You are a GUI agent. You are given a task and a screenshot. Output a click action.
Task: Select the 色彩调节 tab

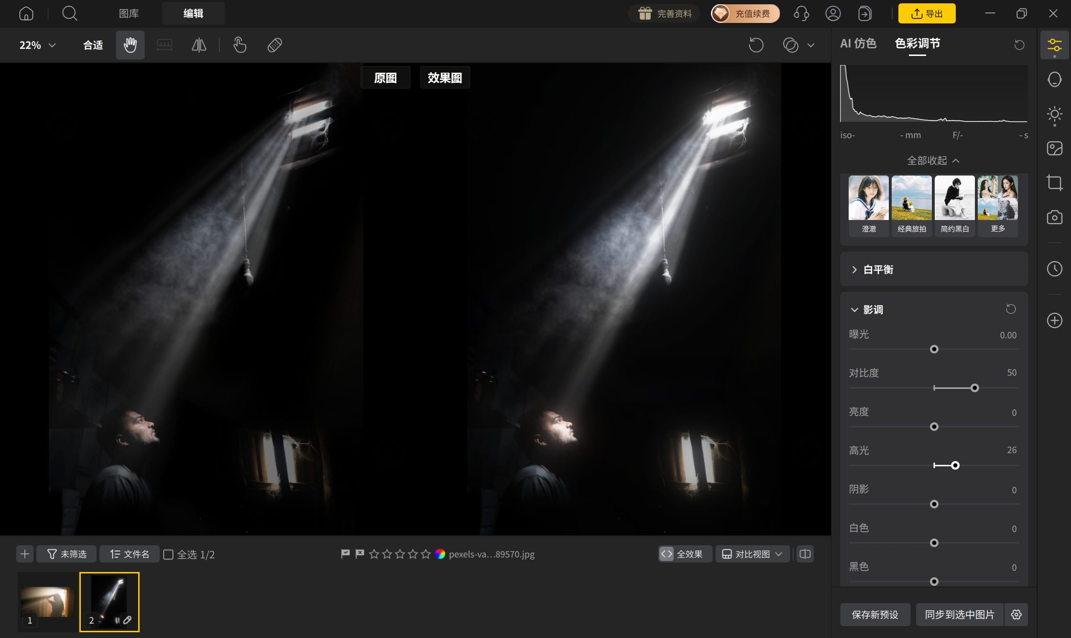[x=918, y=44]
